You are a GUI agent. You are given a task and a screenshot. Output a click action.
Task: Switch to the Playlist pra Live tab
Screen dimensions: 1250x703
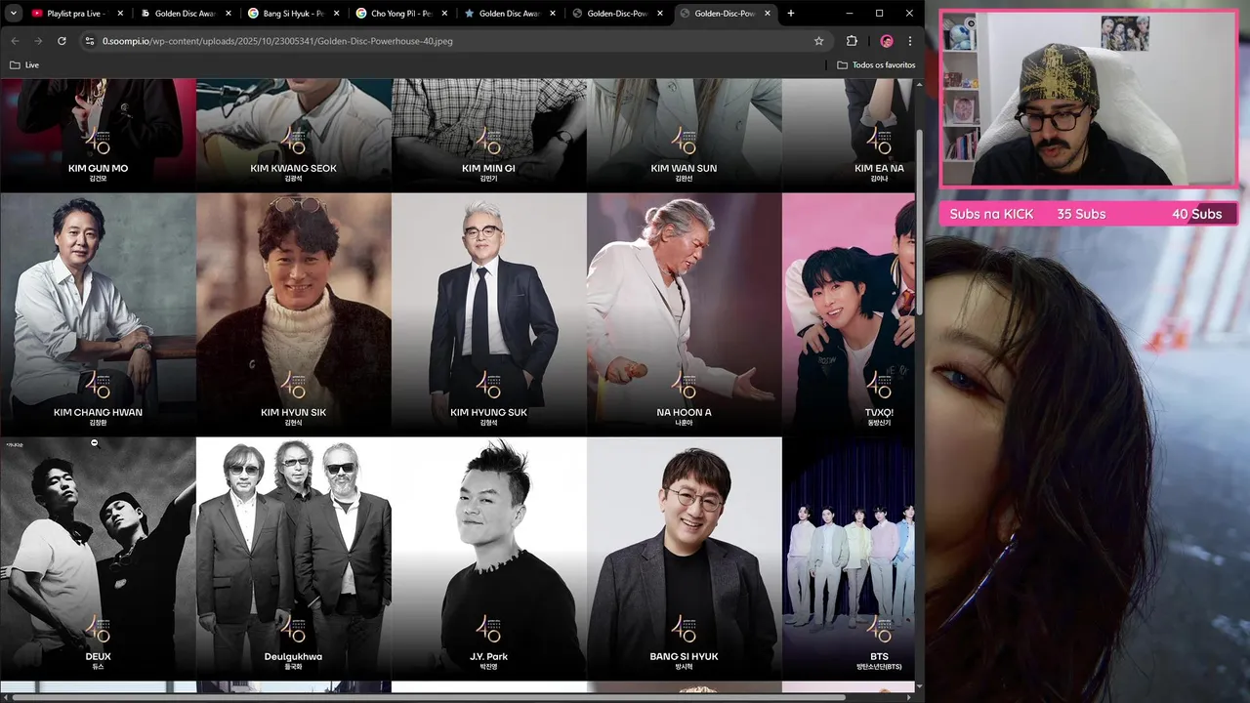coord(77,14)
